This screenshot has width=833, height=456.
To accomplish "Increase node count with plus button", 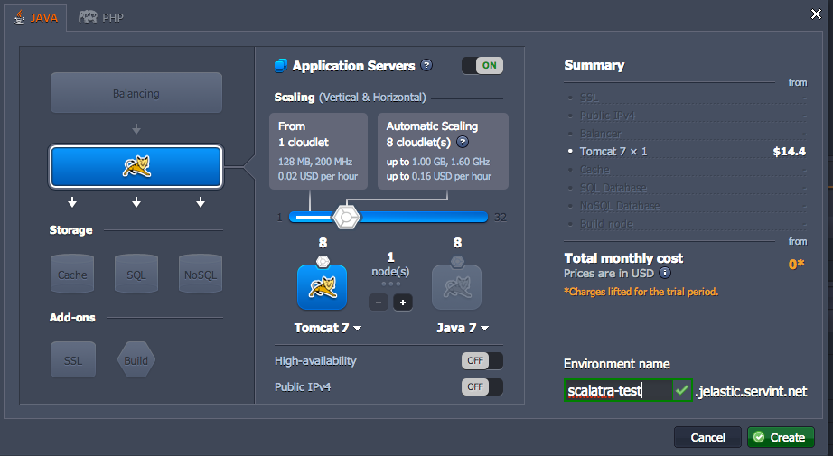I will pos(403,302).
